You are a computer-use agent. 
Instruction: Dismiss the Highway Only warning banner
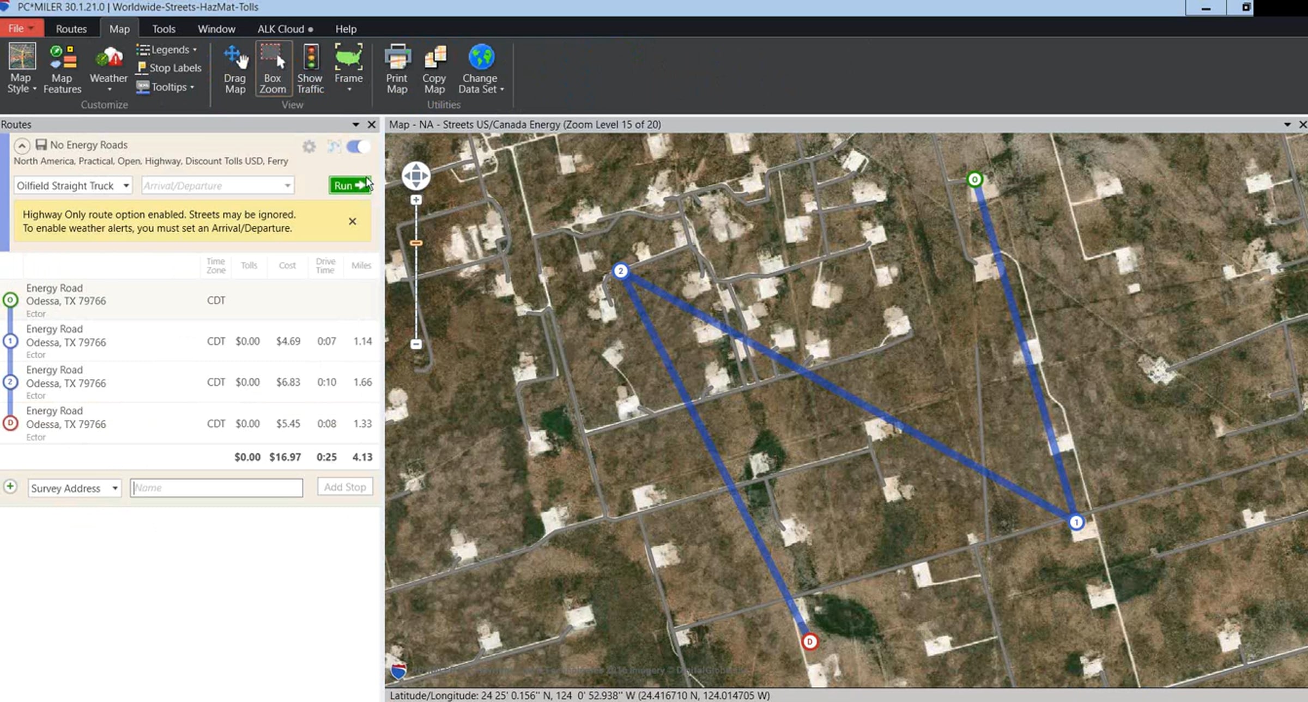(352, 221)
